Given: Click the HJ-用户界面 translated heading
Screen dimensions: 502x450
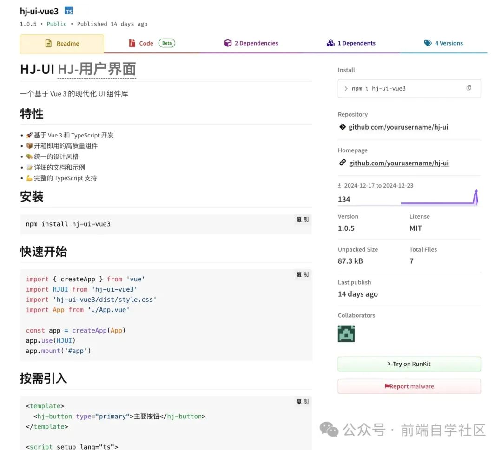Looking at the screenshot, I should click(97, 69).
